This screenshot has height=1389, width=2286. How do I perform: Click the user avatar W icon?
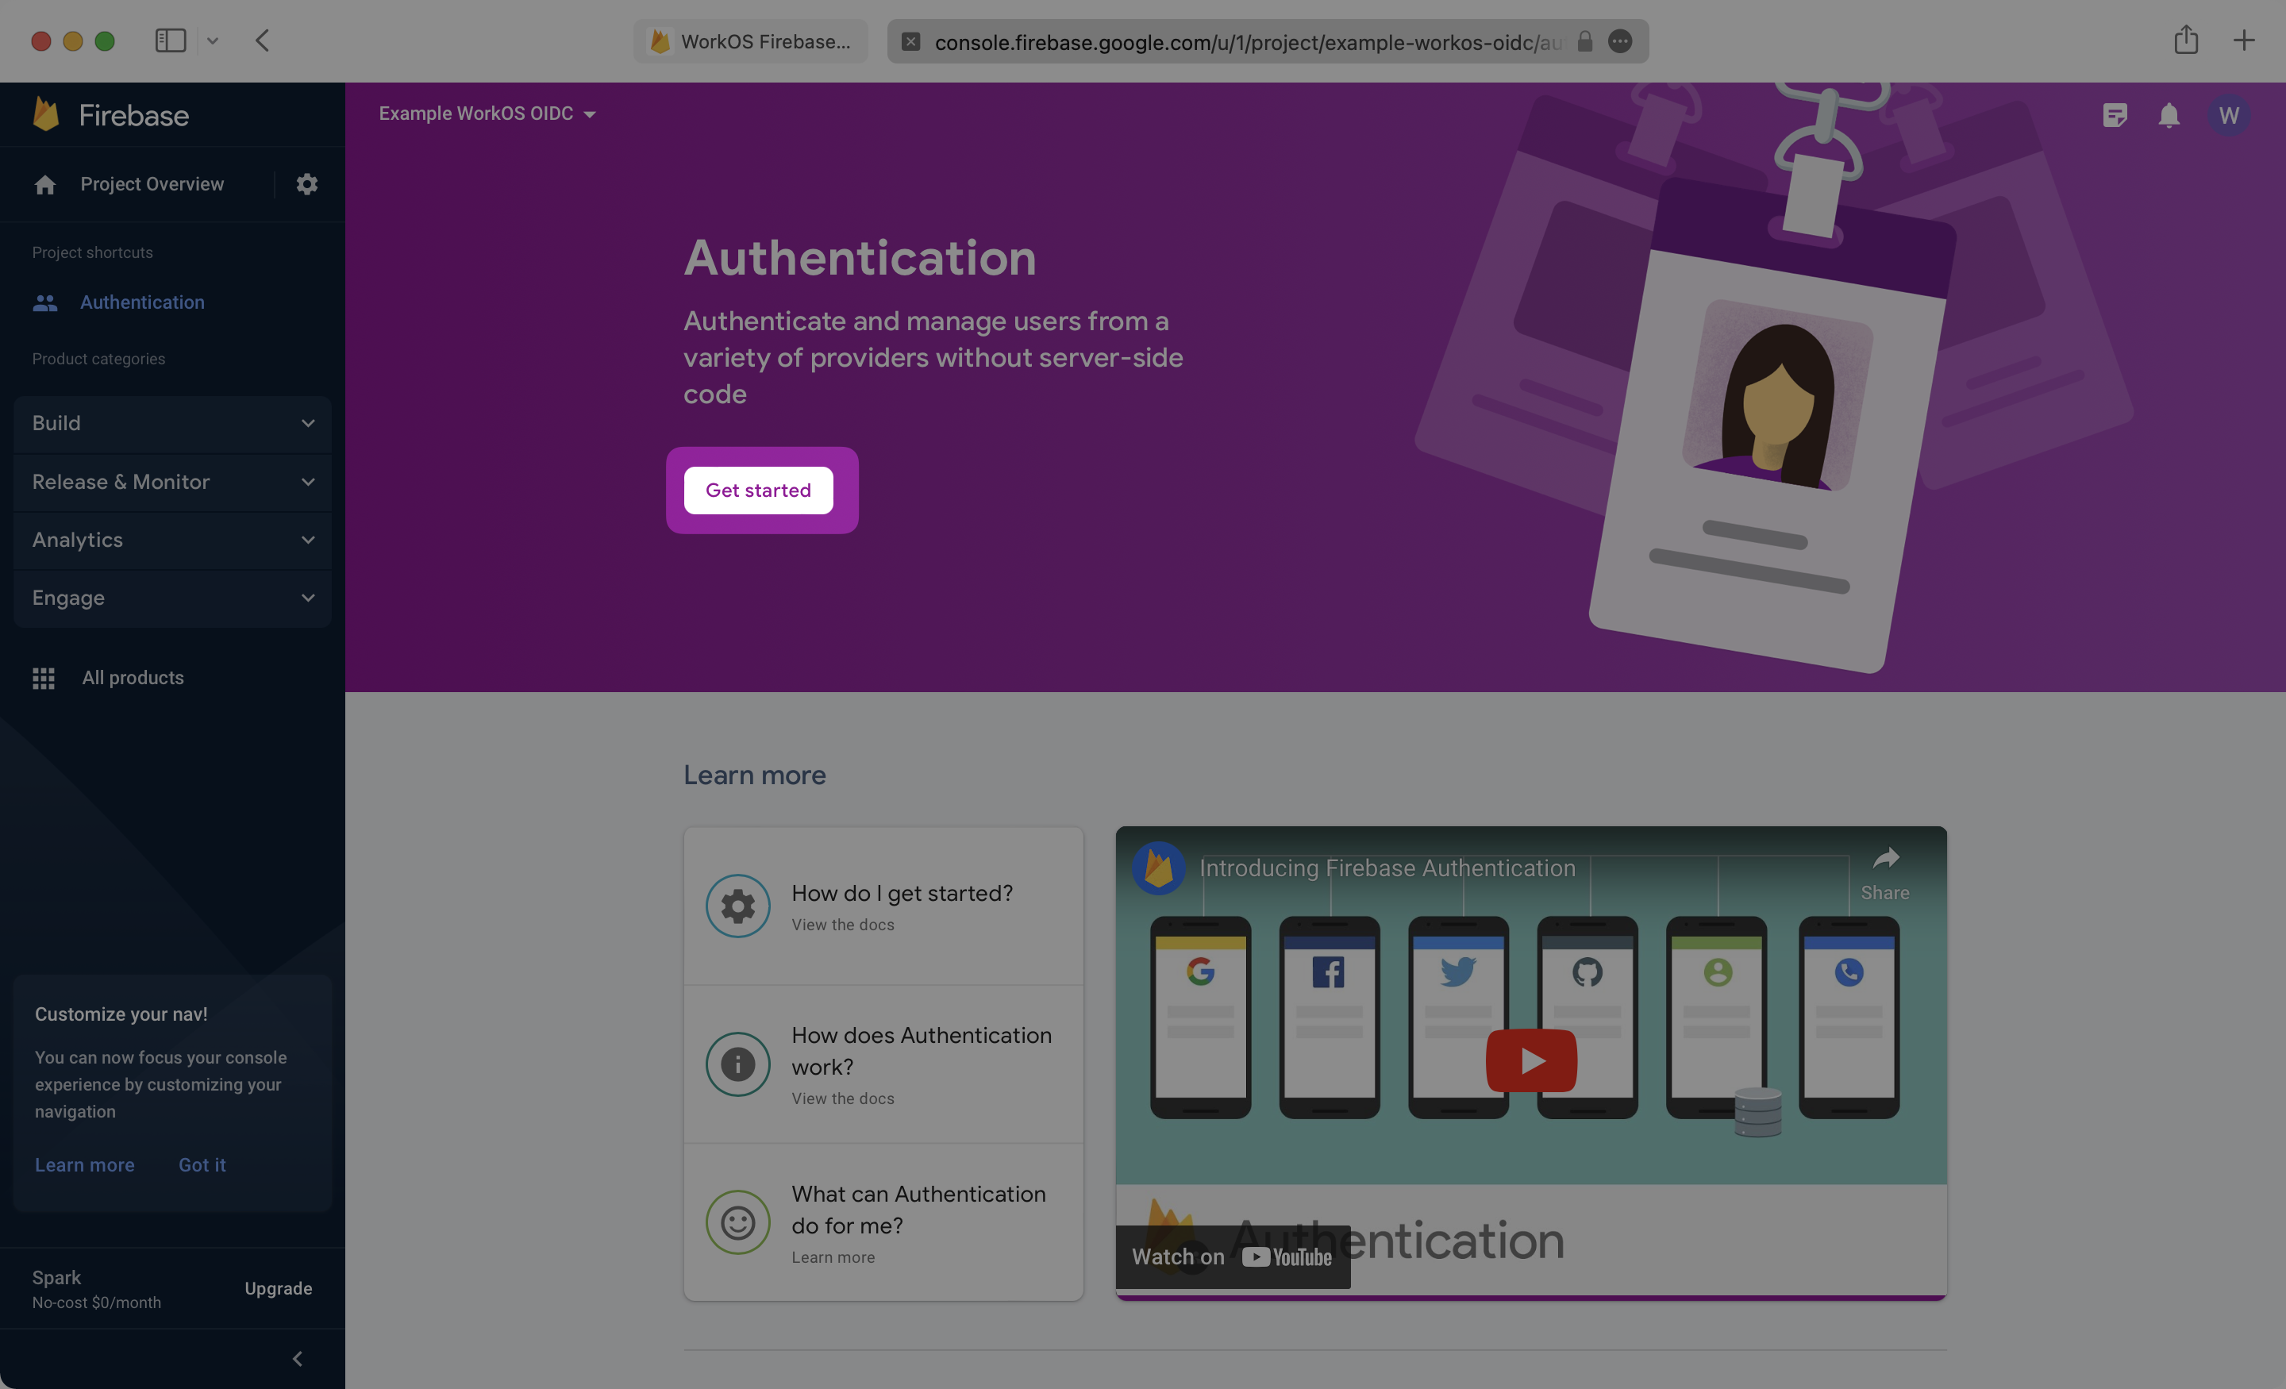click(x=2229, y=115)
